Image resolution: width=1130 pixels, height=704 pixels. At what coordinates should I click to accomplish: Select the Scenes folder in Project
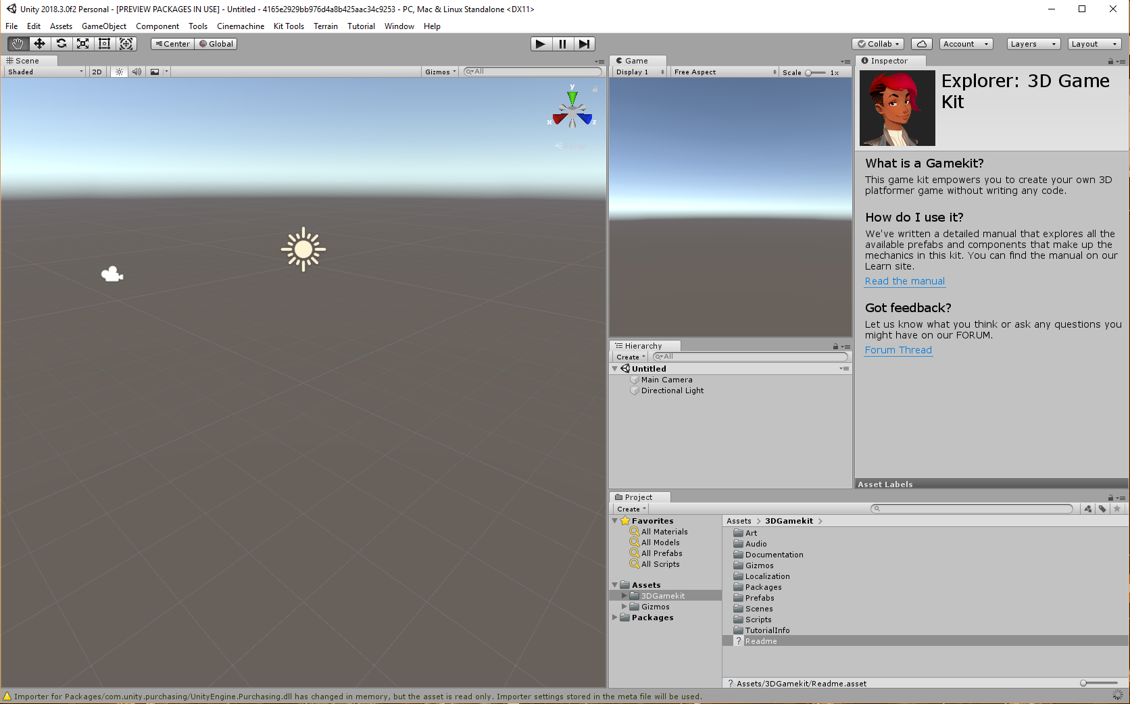pos(759,609)
